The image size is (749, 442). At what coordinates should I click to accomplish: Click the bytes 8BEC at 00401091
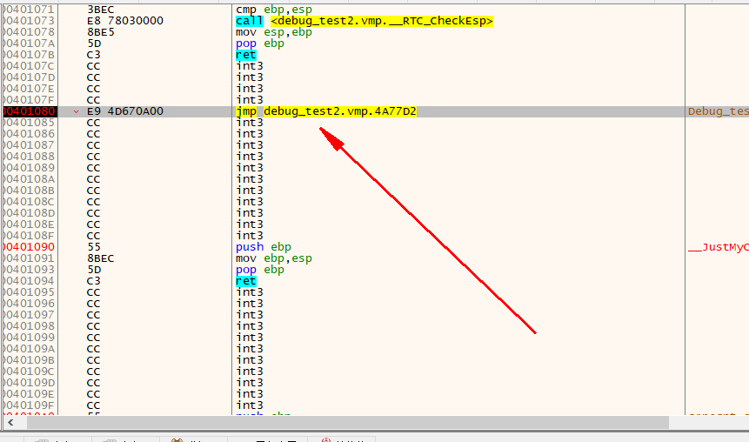click(101, 258)
